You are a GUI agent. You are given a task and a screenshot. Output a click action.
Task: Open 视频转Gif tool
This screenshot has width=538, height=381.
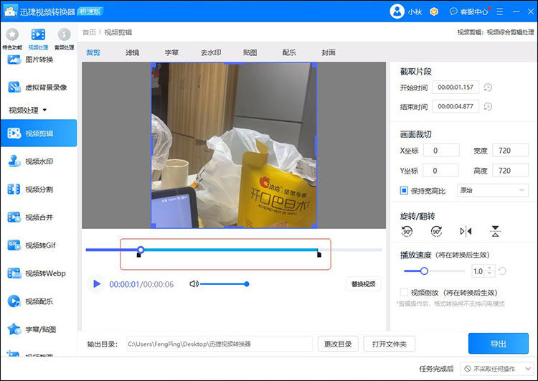[x=39, y=245]
